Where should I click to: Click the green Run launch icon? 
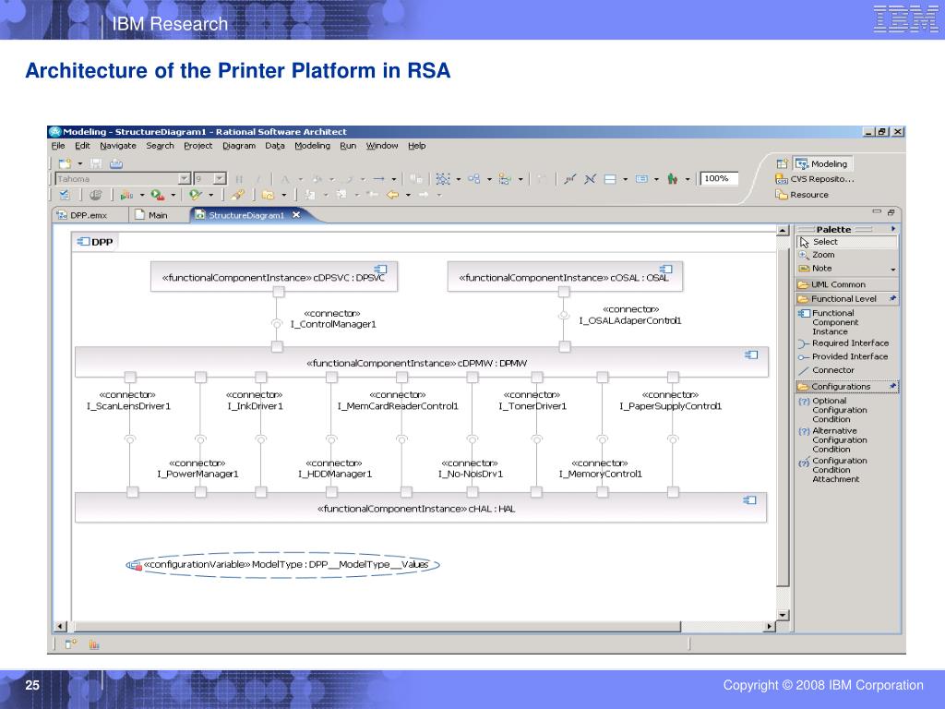point(157,195)
